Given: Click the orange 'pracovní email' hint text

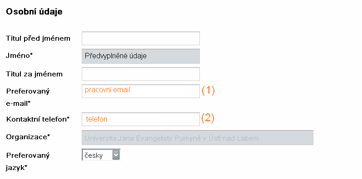Looking at the screenshot, I should 108,90.
